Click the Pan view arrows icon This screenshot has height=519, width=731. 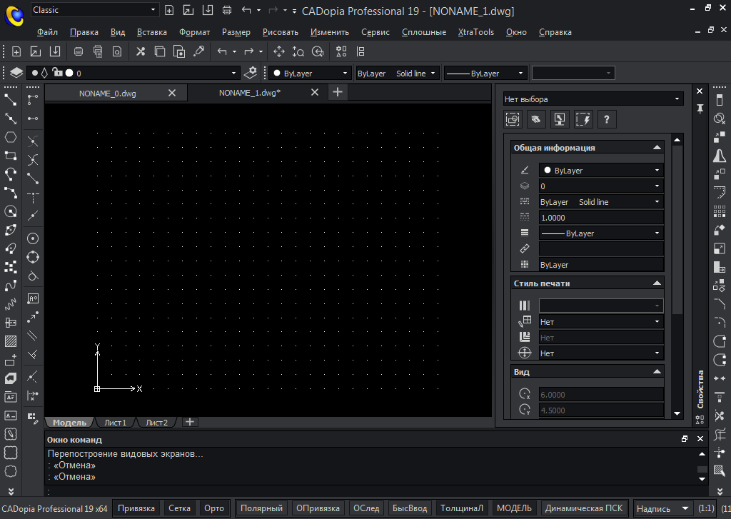[279, 51]
